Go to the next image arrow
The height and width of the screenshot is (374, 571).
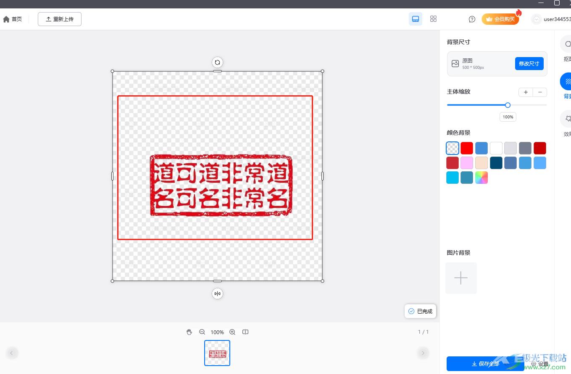coord(423,353)
